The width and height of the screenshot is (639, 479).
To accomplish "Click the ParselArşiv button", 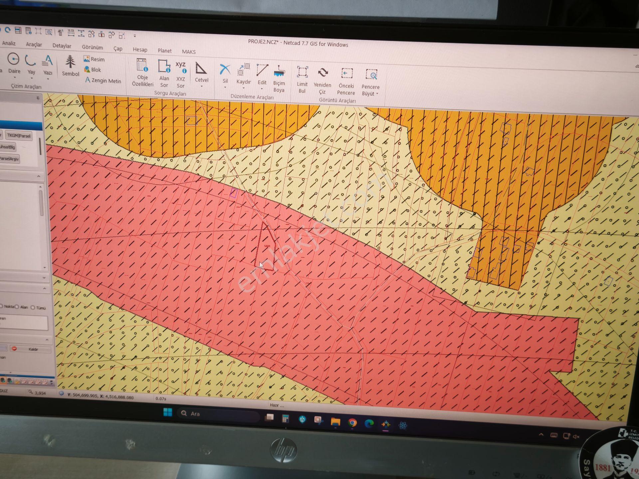I will click(9, 159).
